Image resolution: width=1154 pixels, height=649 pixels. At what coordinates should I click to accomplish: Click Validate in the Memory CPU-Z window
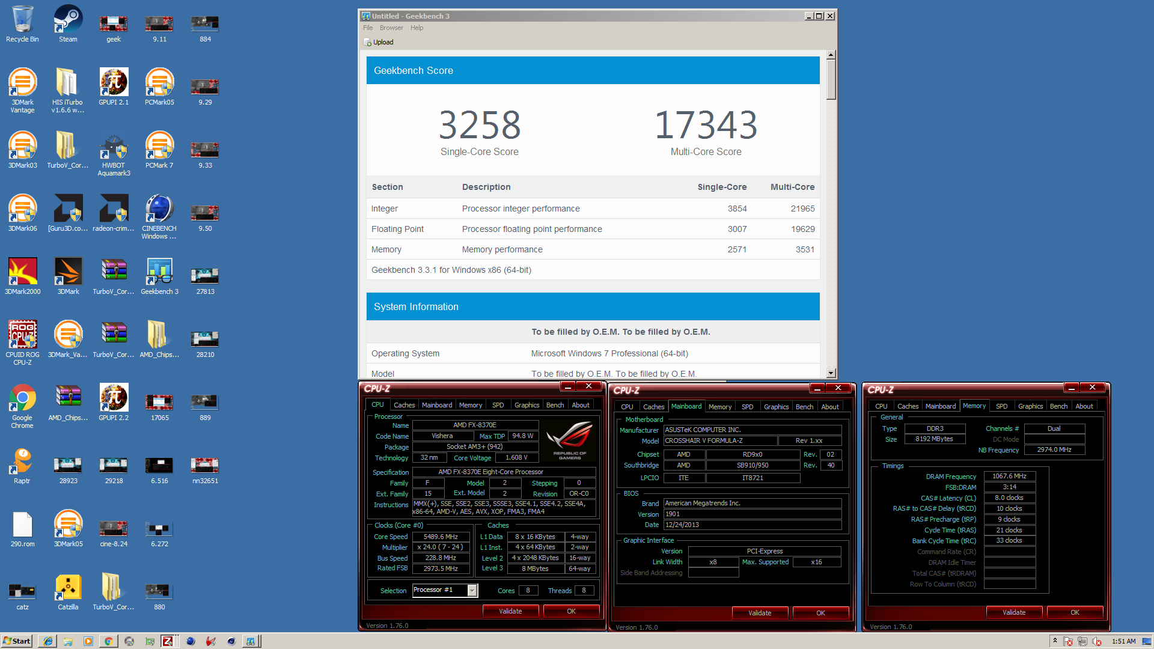point(1014,612)
